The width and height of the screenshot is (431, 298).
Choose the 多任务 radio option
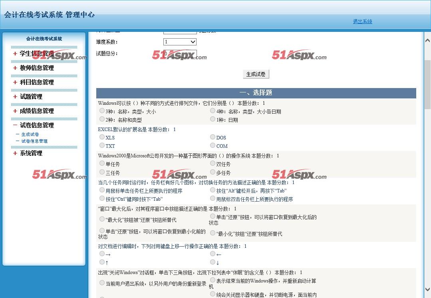(213, 172)
